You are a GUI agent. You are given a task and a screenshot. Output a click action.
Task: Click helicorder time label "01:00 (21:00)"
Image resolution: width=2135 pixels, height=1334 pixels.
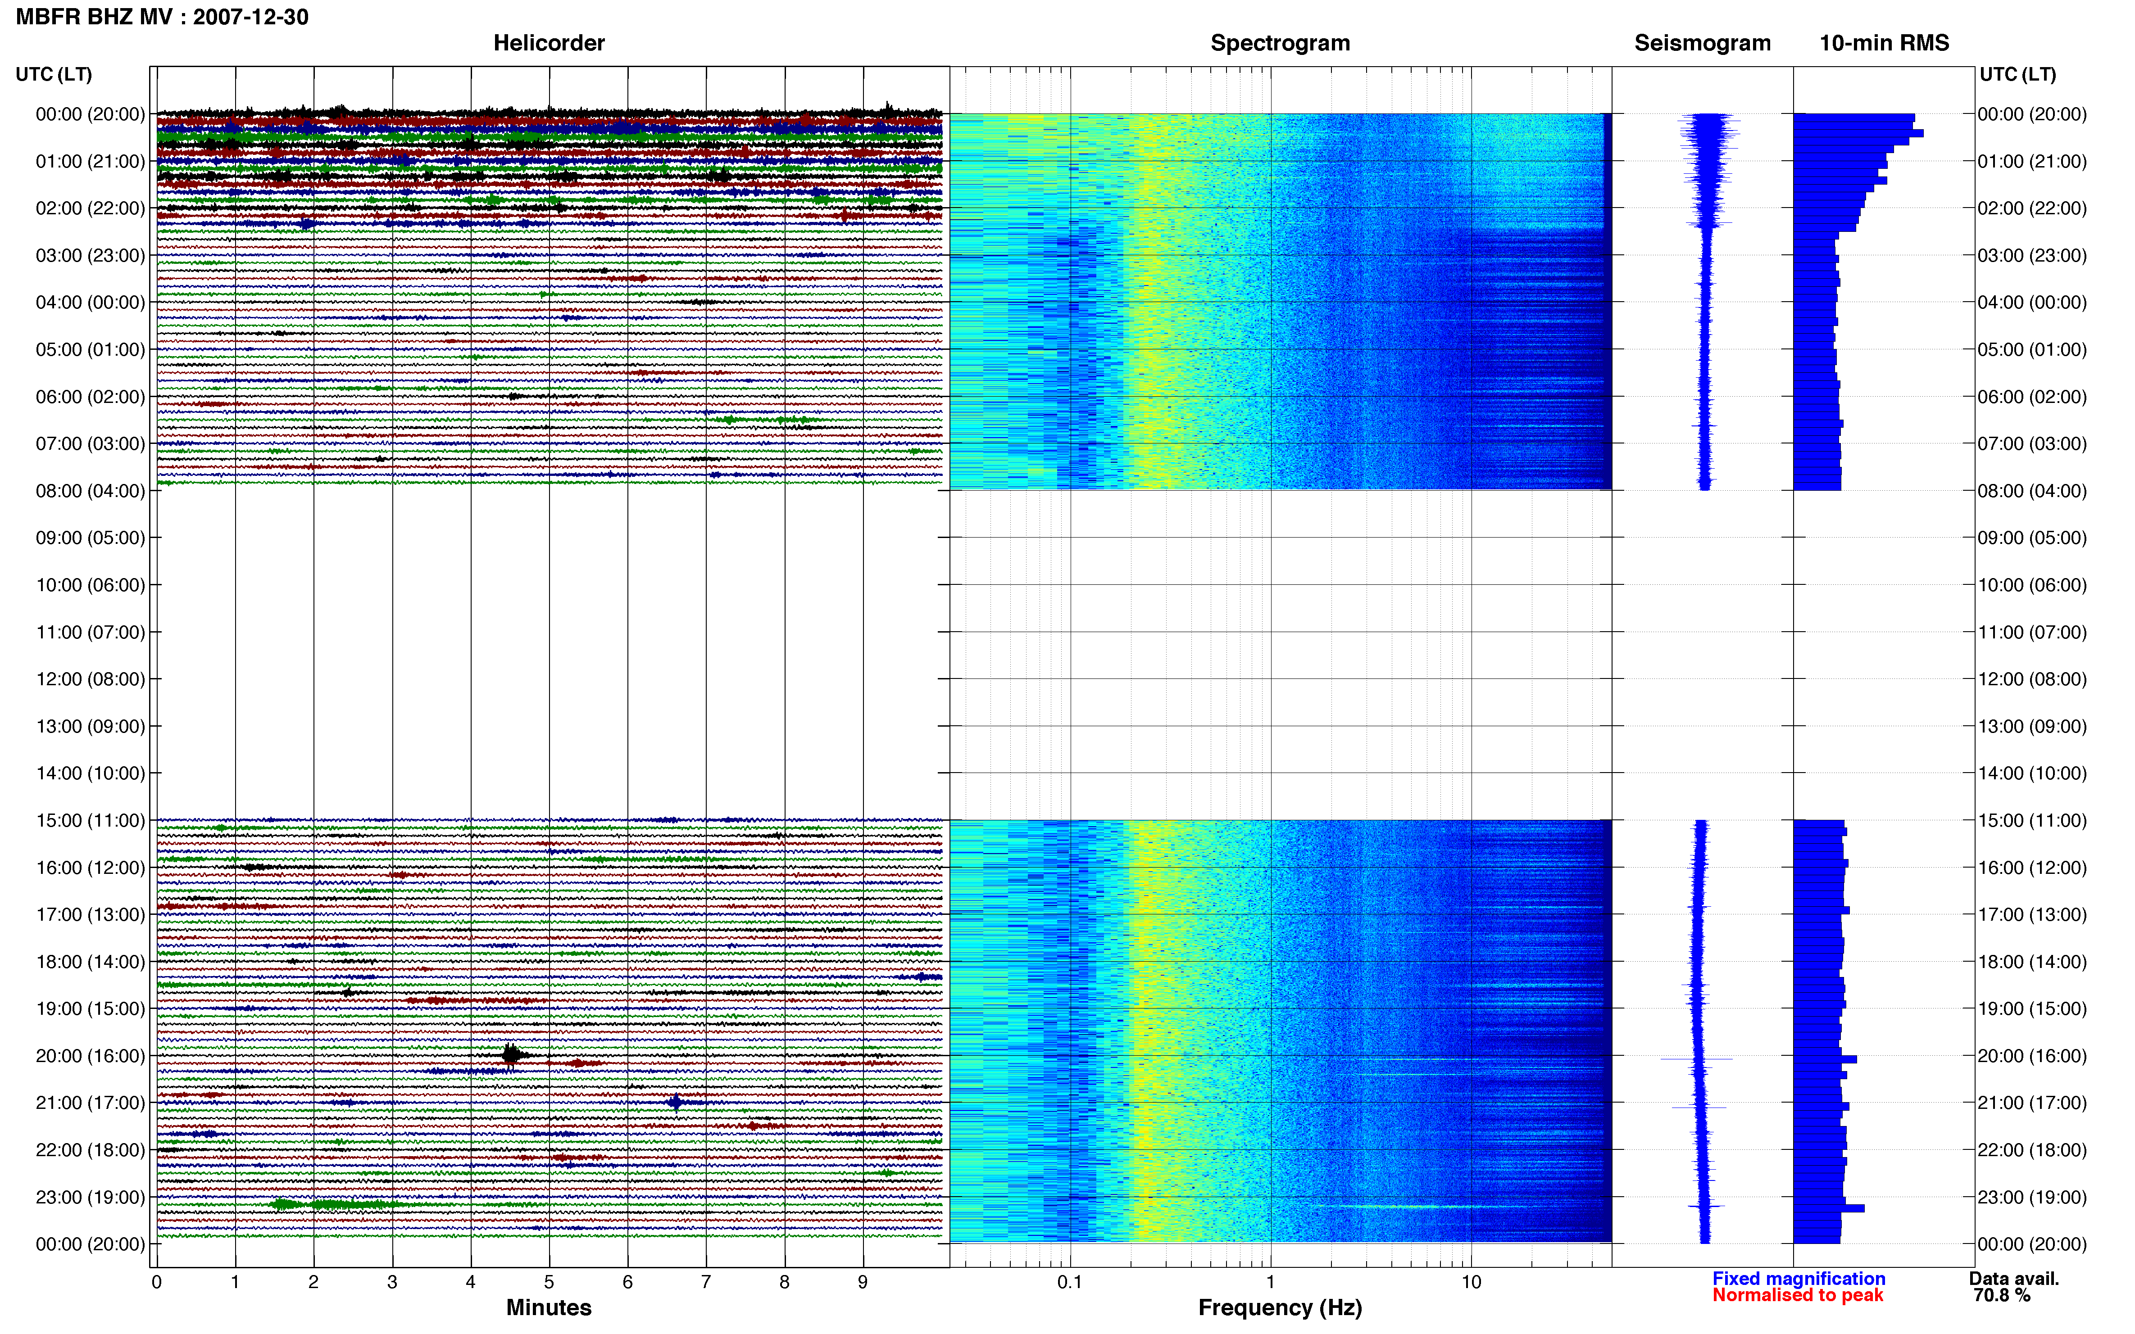coord(90,162)
